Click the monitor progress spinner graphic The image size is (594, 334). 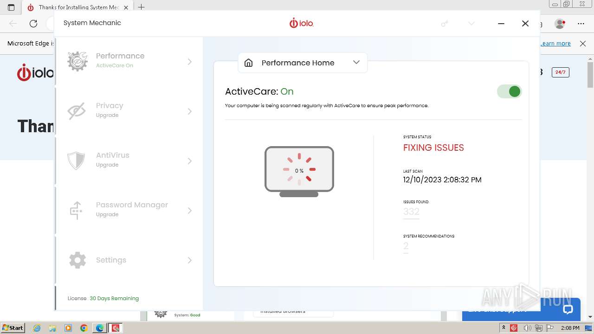click(299, 171)
